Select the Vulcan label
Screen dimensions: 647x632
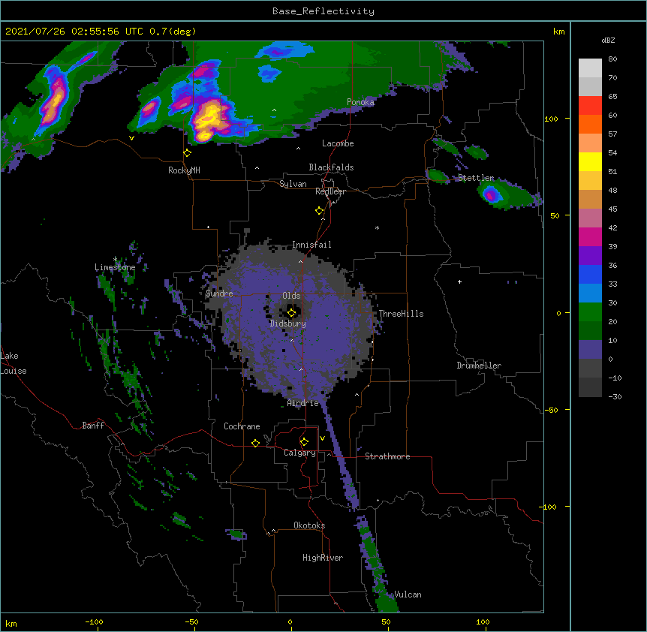[408, 594]
